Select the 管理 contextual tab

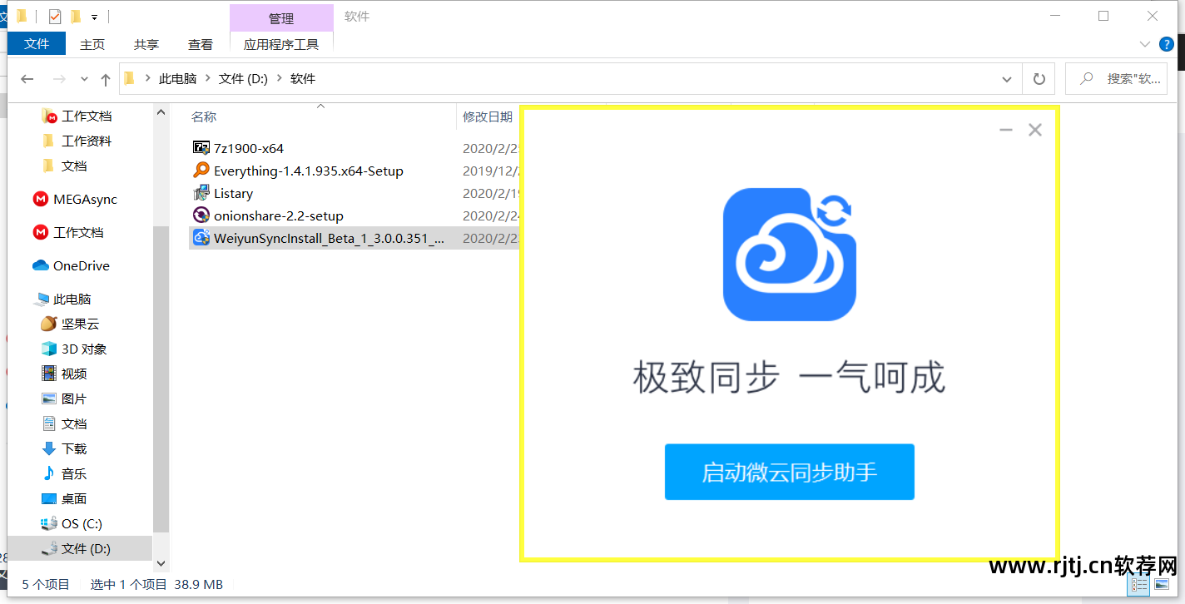(x=281, y=18)
